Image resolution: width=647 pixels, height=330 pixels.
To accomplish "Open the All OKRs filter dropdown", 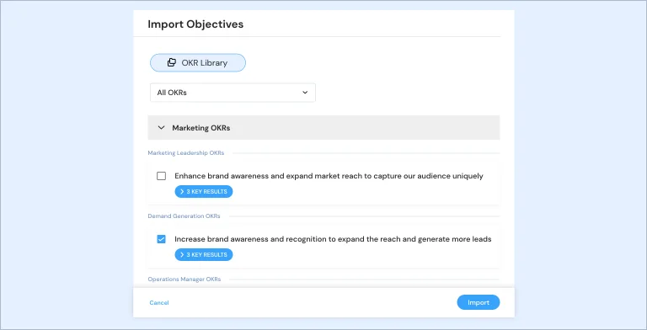I will click(233, 93).
